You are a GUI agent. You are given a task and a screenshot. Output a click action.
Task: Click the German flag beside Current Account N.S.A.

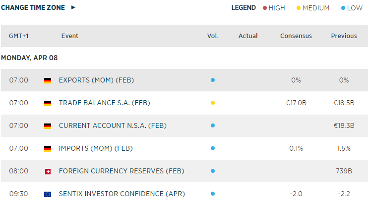(x=48, y=126)
